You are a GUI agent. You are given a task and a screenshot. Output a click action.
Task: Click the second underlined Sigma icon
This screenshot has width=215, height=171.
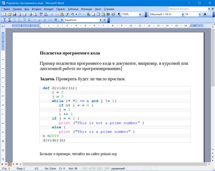[x=10, y=20]
